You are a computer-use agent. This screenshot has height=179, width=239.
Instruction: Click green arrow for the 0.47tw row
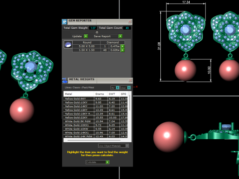[122, 46]
